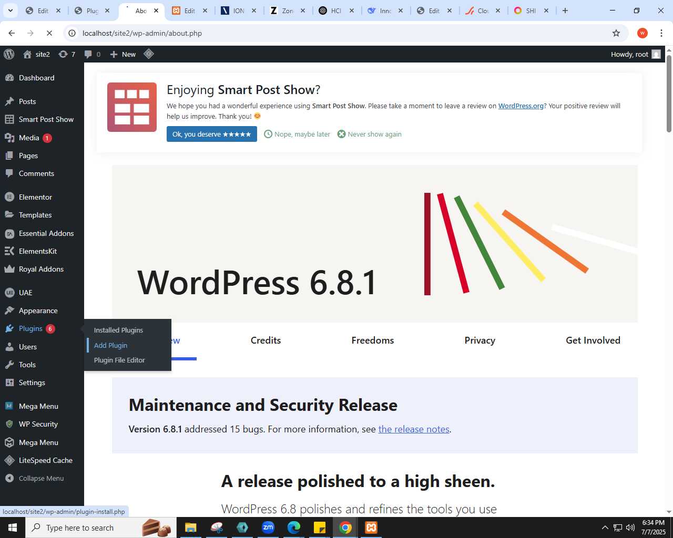Open the UAE sidebar icon
Screen dimensions: 673x538
[x=9, y=293]
